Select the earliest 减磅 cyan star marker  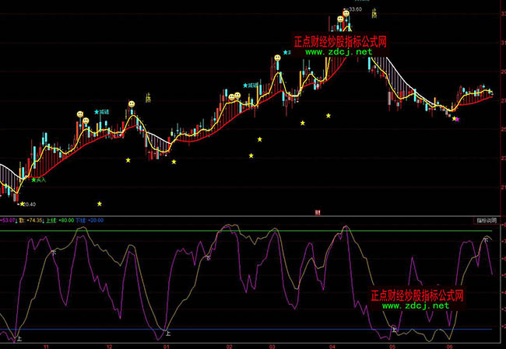[102, 112]
